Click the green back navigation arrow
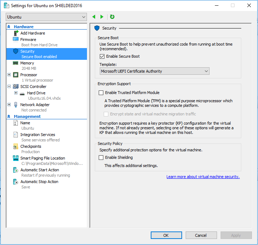 [94, 17]
